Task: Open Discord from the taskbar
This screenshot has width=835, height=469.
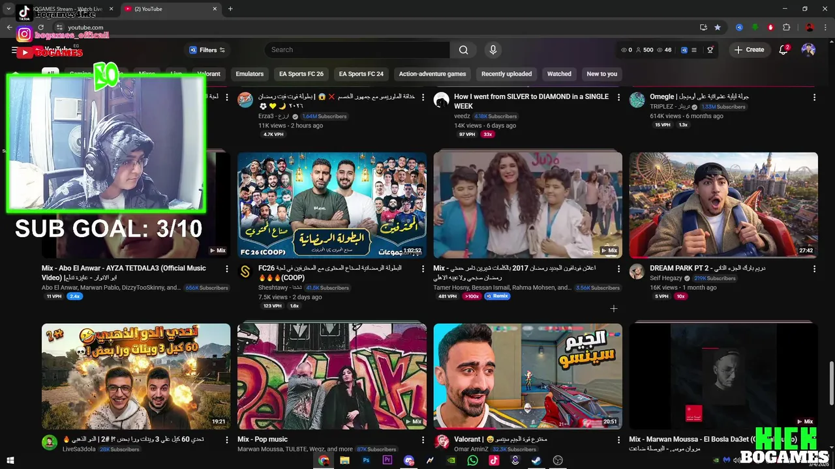Action: pyautogui.click(x=409, y=461)
